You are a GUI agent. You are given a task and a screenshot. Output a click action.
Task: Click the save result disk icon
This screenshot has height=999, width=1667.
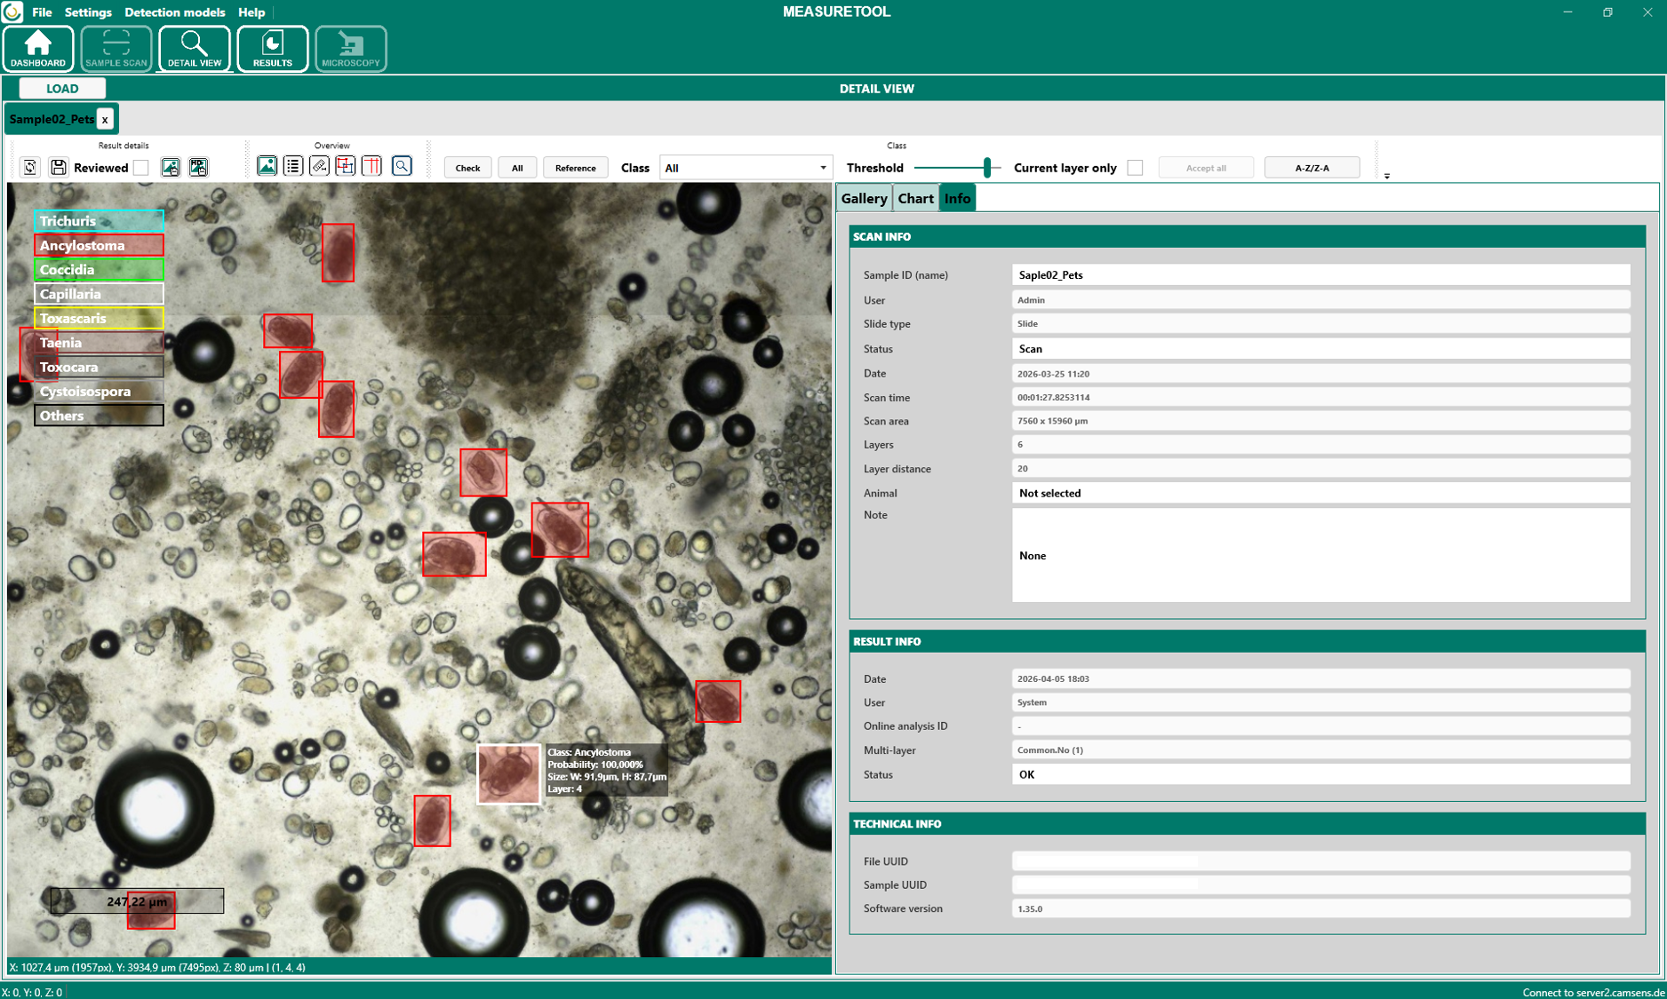click(x=59, y=167)
